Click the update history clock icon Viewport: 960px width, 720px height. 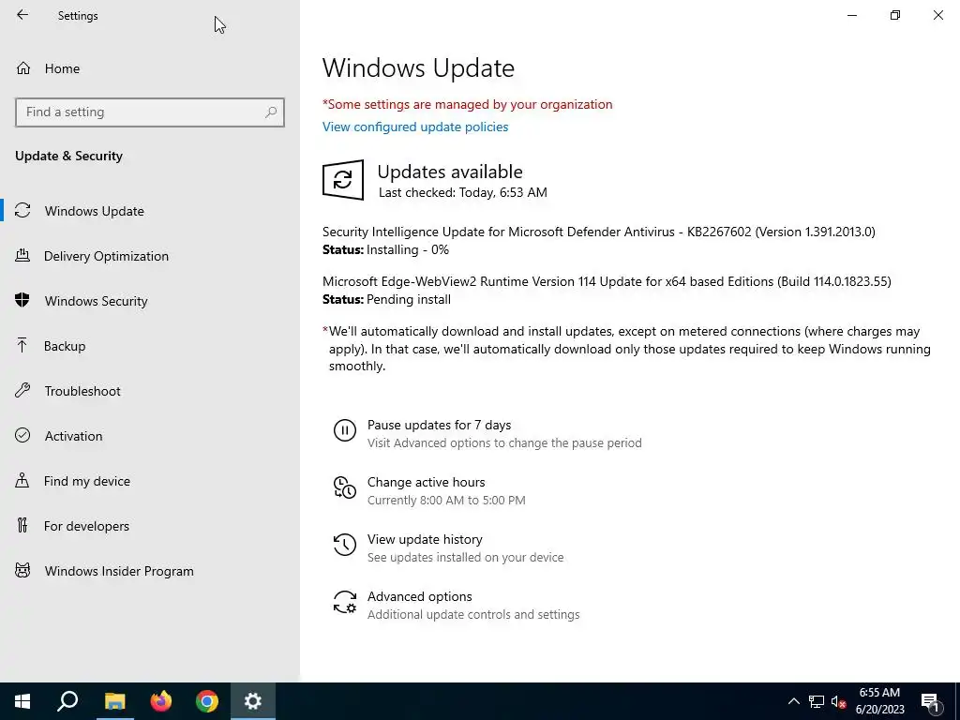click(x=345, y=545)
